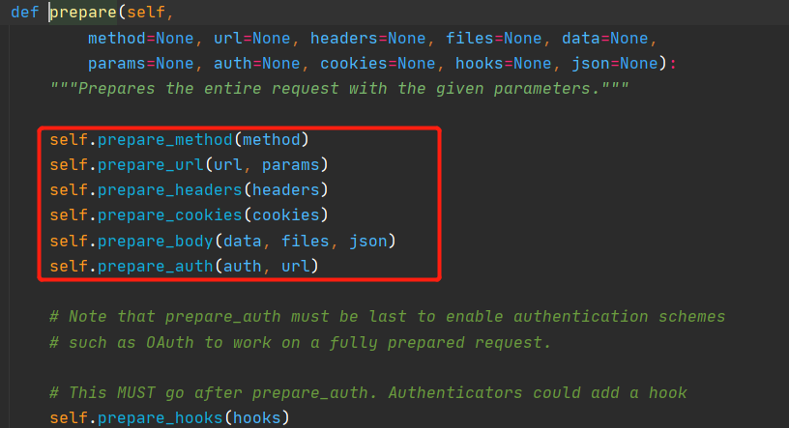Click the docstring starting with 'Prepares the entire request'

coord(339,89)
